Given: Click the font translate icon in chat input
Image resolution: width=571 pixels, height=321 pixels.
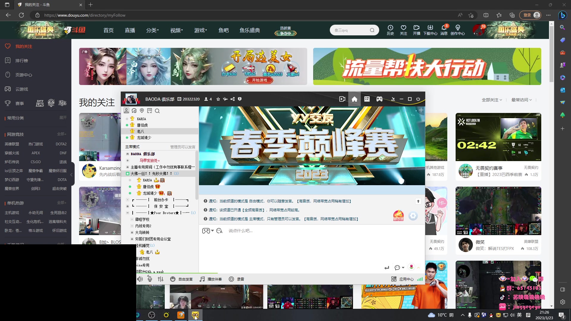Looking at the screenshot, I should point(219,231).
